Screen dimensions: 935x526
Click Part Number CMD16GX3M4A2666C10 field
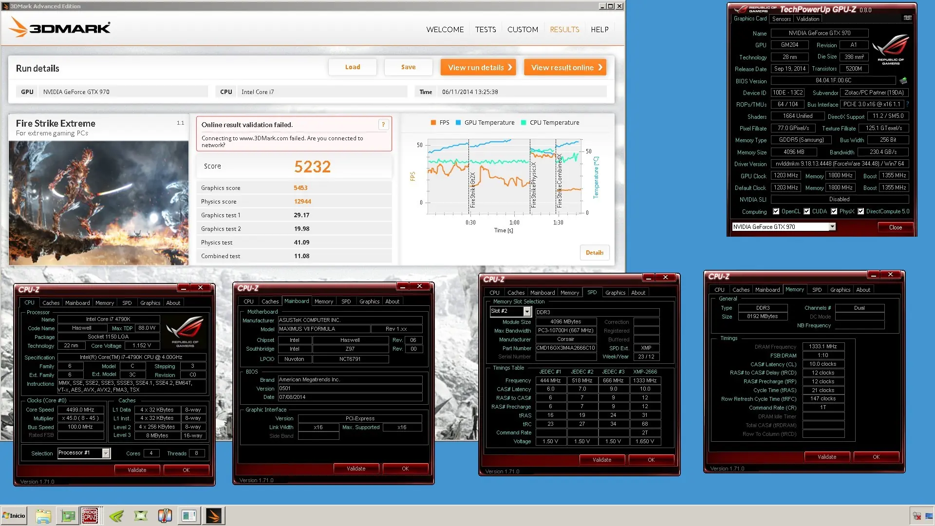(x=565, y=348)
